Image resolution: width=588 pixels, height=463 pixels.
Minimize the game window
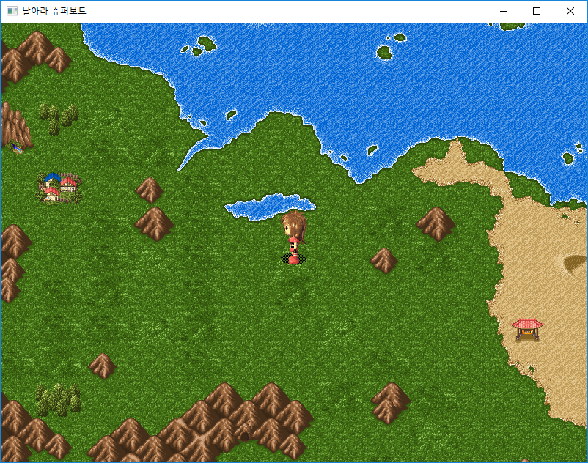504,11
